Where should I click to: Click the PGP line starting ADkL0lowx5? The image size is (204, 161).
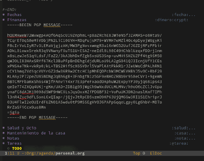(85, 51)
